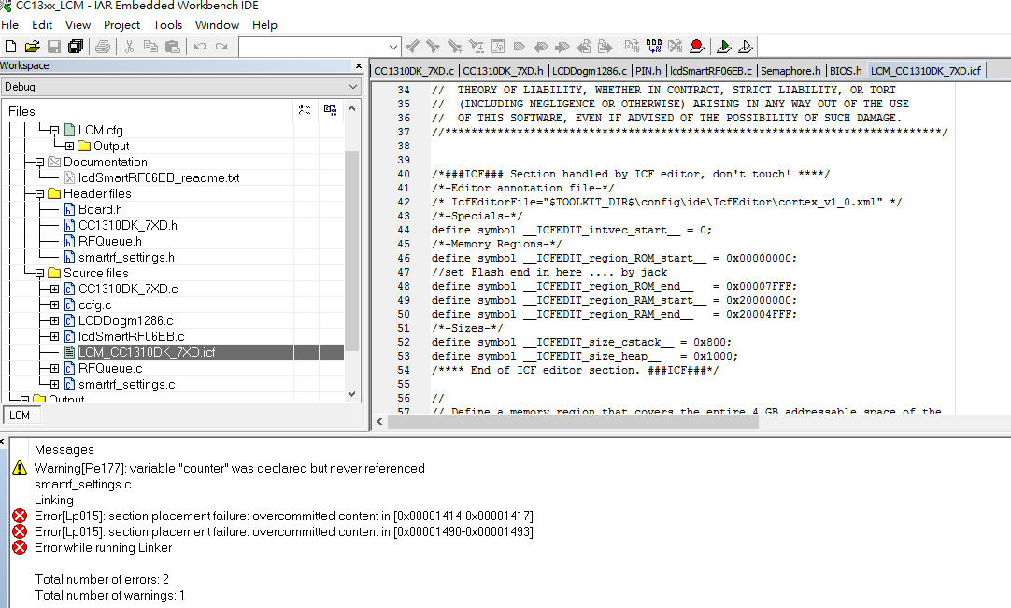Expand CC1310DK_7XD.c tree node

(54, 290)
